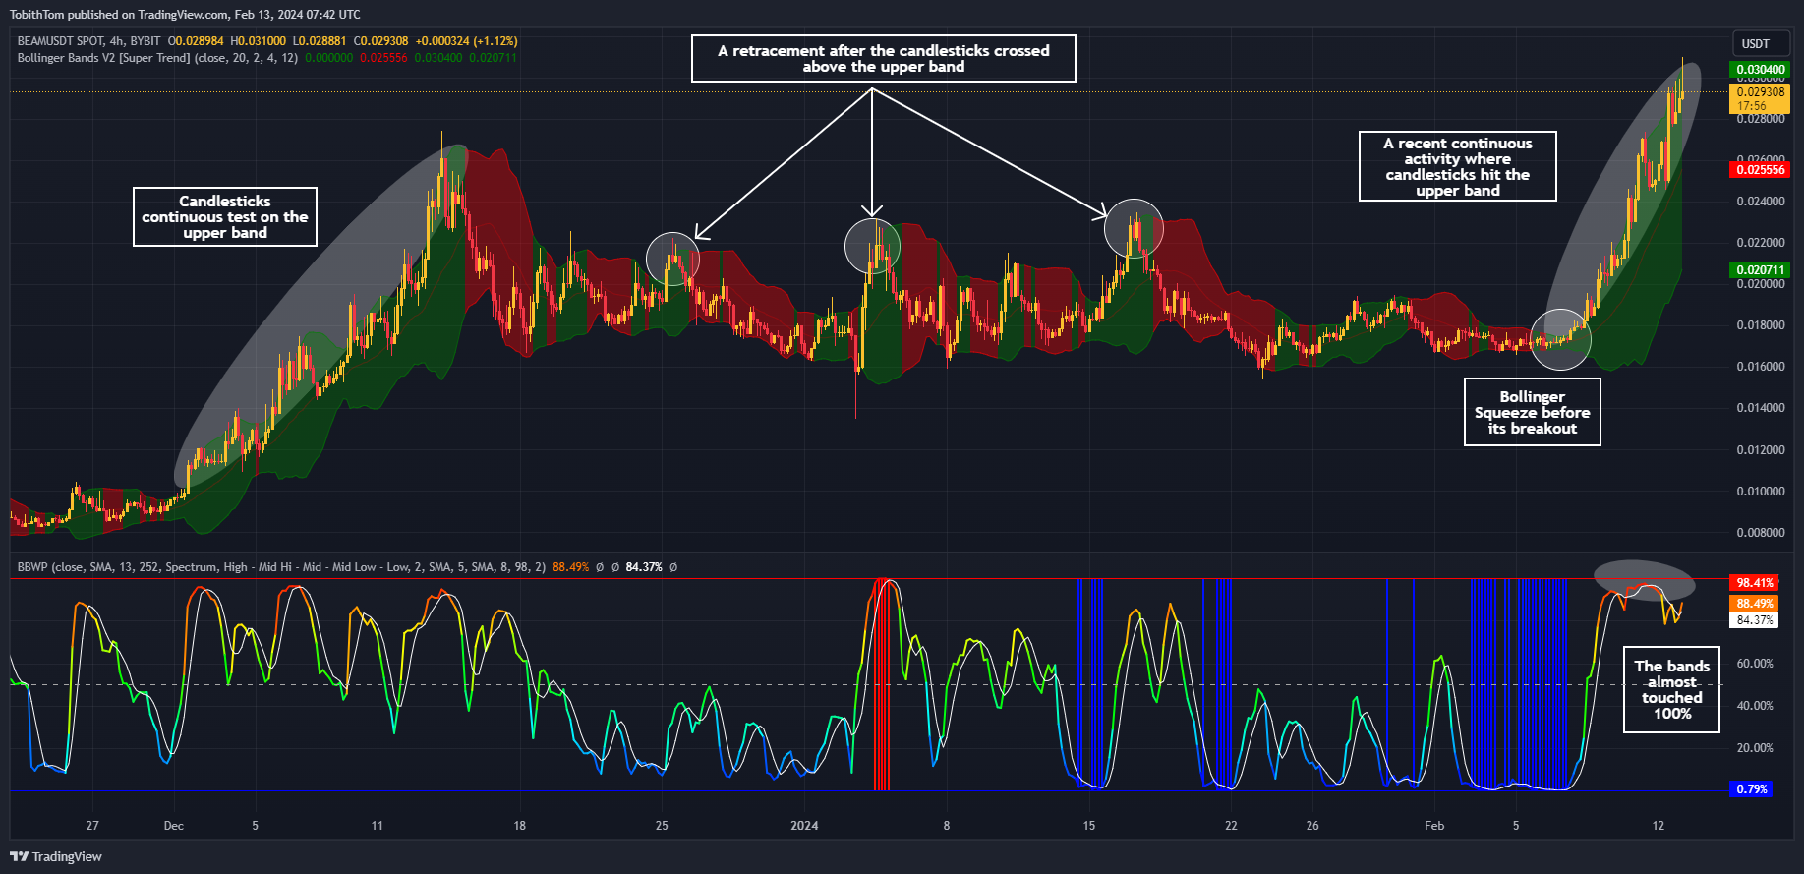This screenshot has height=874, width=1804.
Task: Select the Bollinger Bands V2 [Super Trend] indicator legend
Action: click(157, 58)
